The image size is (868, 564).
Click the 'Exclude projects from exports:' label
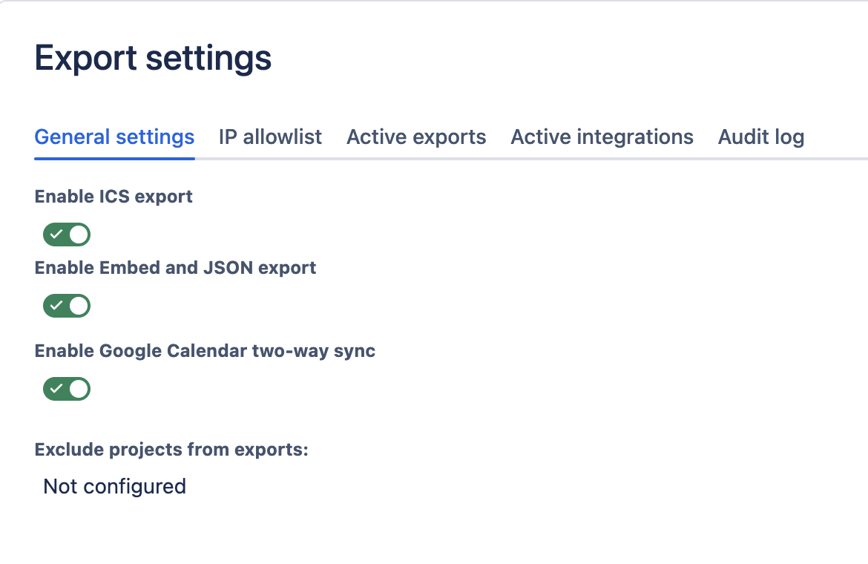coord(171,450)
